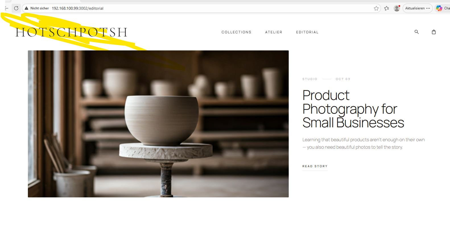Go back with the browser back arrow
The height and width of the screenshot is (229, 450).
point(7,8)
